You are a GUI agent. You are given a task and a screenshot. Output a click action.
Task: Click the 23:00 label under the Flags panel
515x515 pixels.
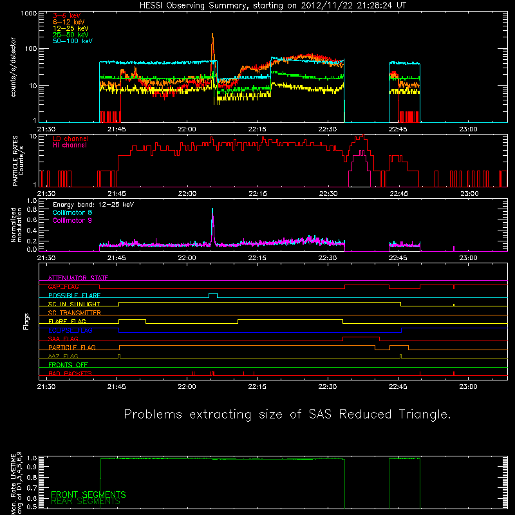pyautogui.click(x=468, y=387)
